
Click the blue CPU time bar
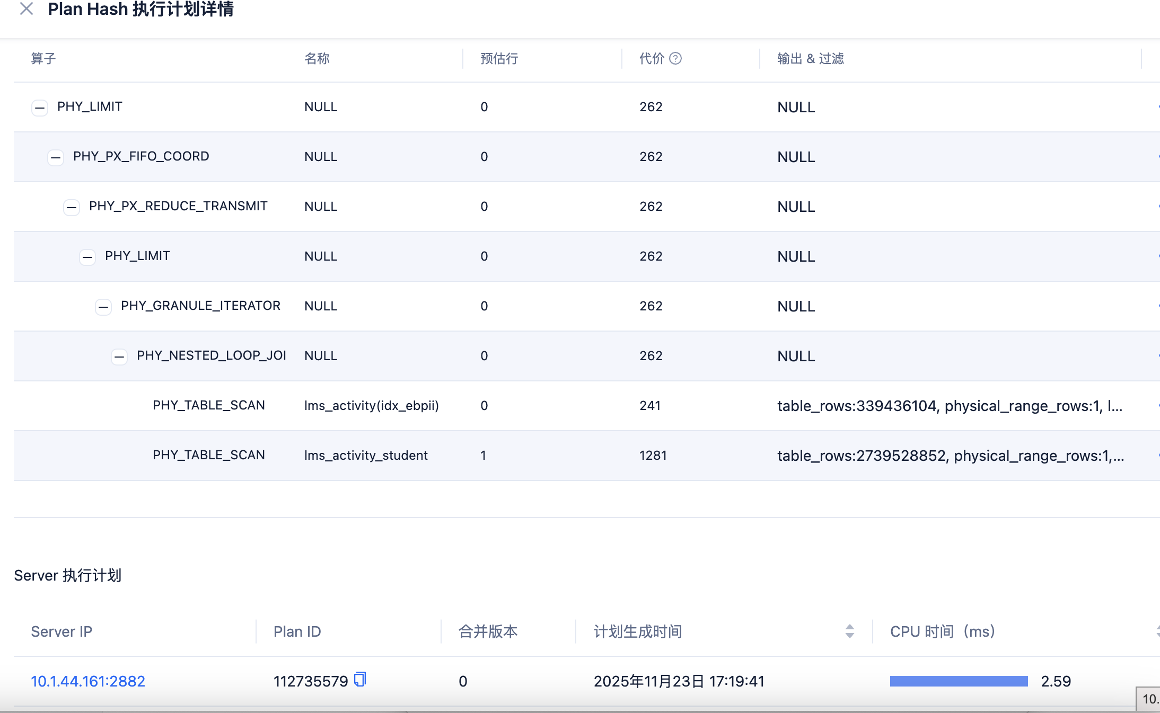point(959,681)
